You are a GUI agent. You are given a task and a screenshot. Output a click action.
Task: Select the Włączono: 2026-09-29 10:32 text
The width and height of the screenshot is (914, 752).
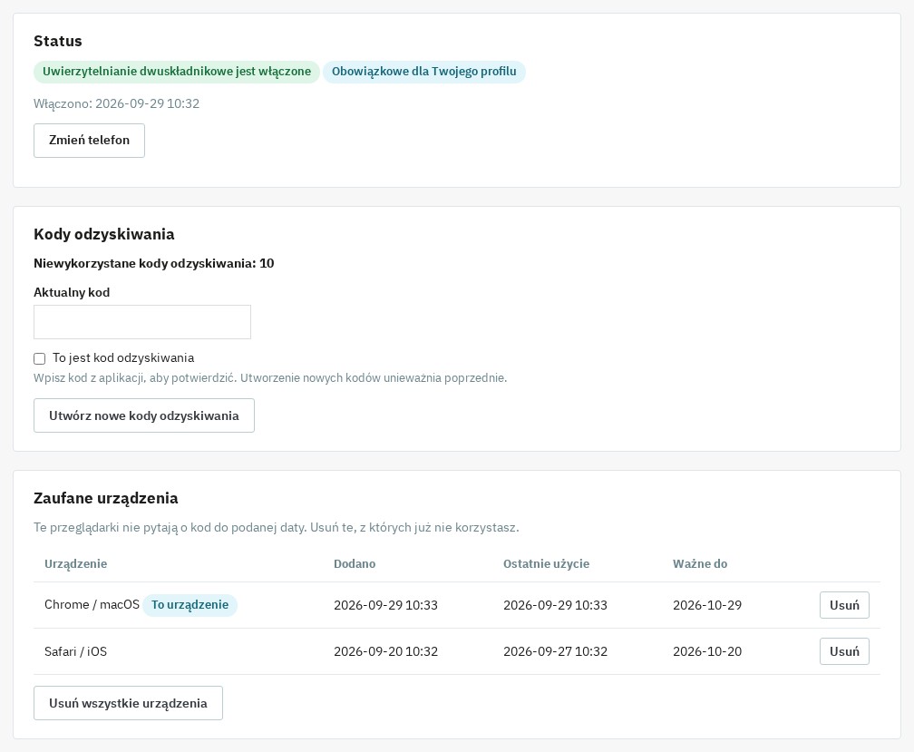pyautogui.click(x=117, y=103)
